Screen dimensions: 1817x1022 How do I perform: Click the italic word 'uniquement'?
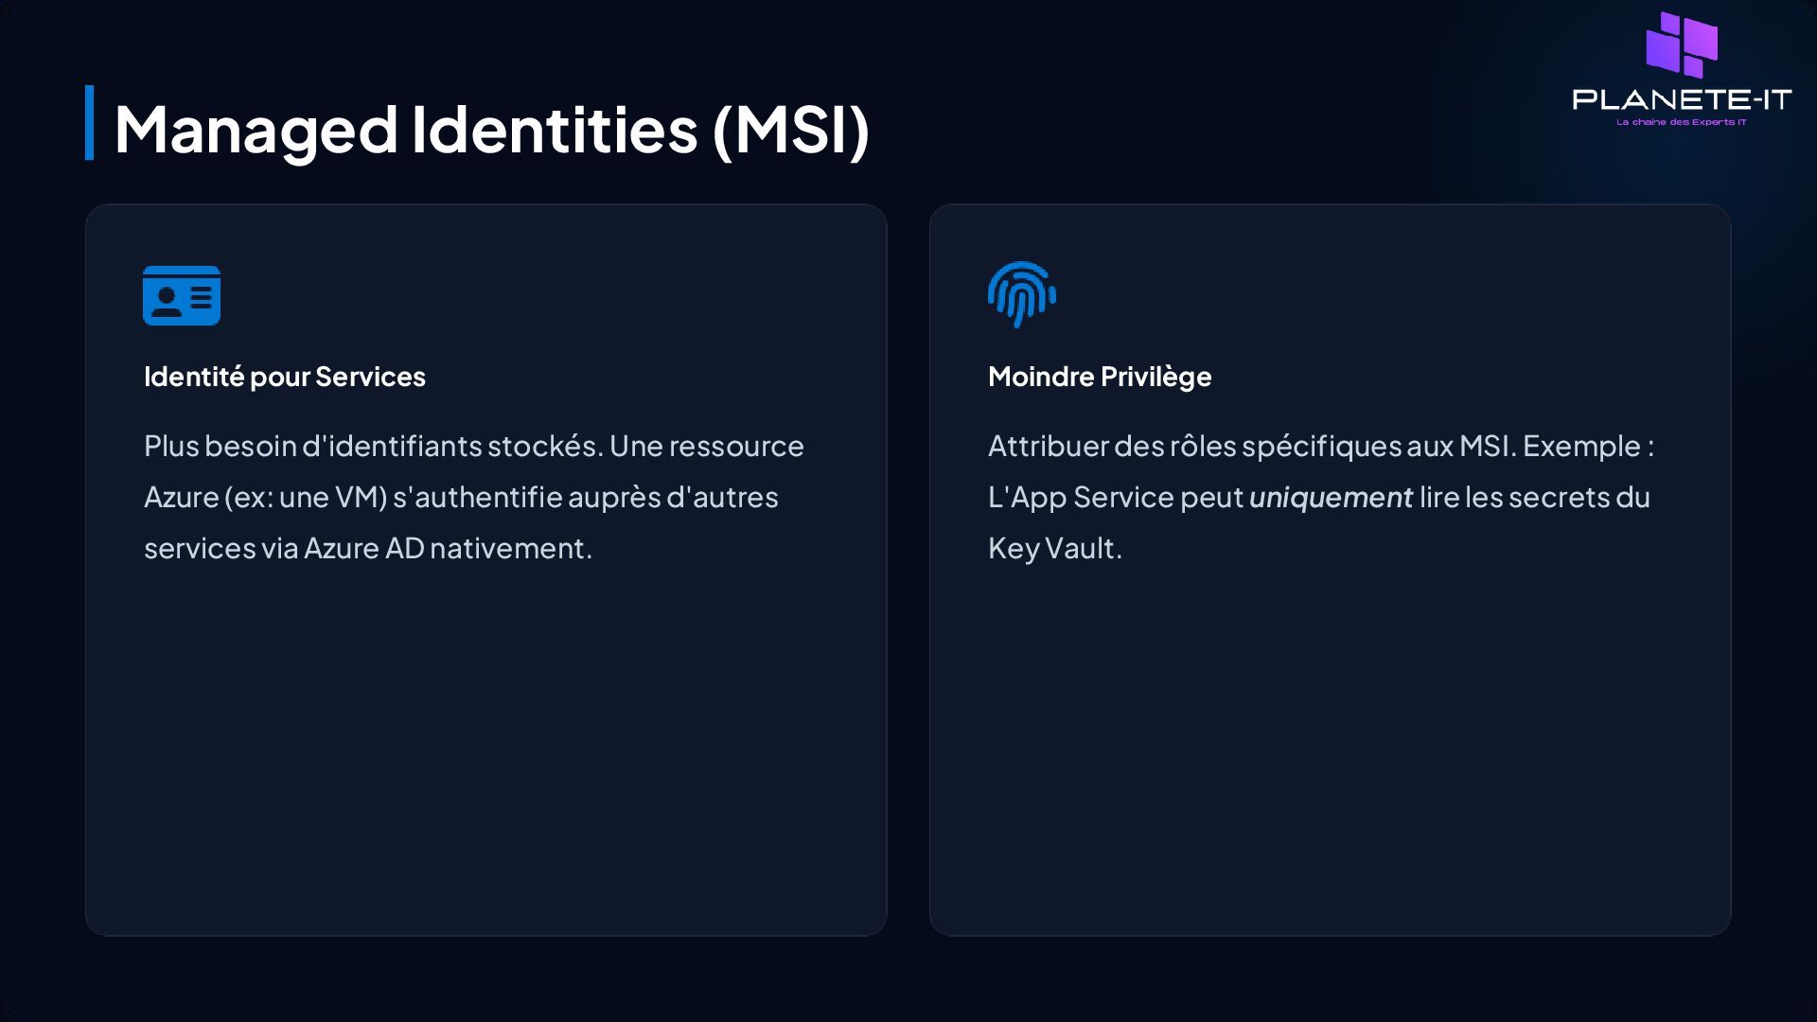[1331, 497]
